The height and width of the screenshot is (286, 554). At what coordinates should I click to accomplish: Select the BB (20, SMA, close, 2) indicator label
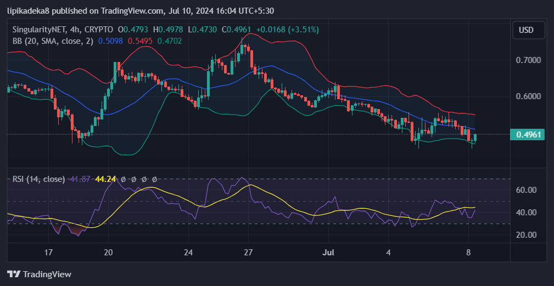coord(53,41)
